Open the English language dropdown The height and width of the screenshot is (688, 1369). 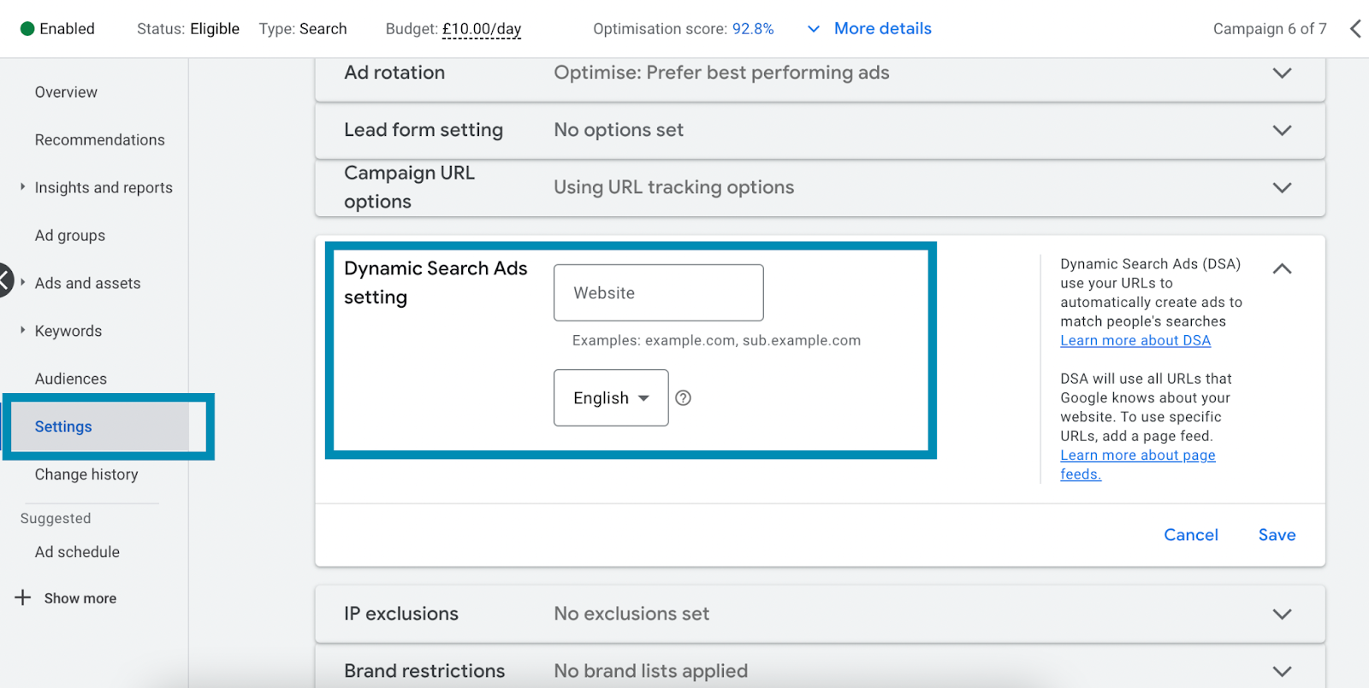pyautogui.click(x=611, y=397)
